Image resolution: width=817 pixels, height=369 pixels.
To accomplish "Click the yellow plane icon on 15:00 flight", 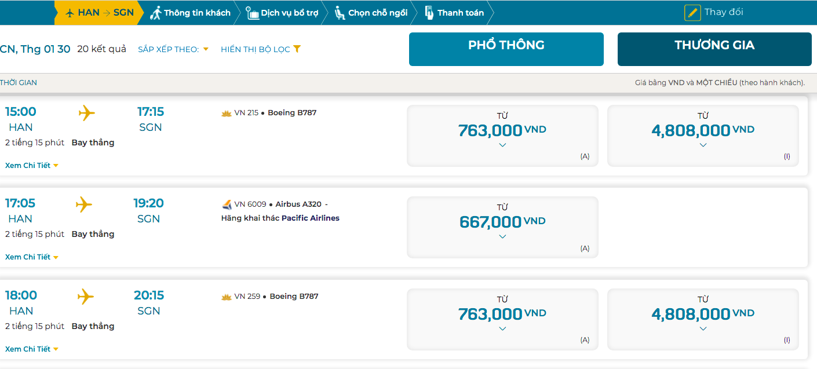I will [86, 112].
